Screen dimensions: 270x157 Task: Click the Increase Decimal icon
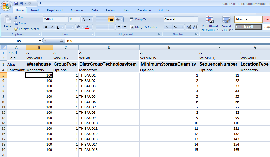pos(189,27)
